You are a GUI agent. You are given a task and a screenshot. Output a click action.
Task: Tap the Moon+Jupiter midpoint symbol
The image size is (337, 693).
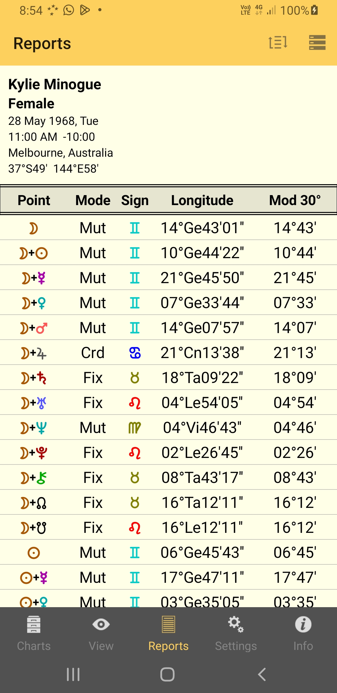point(34,353)
